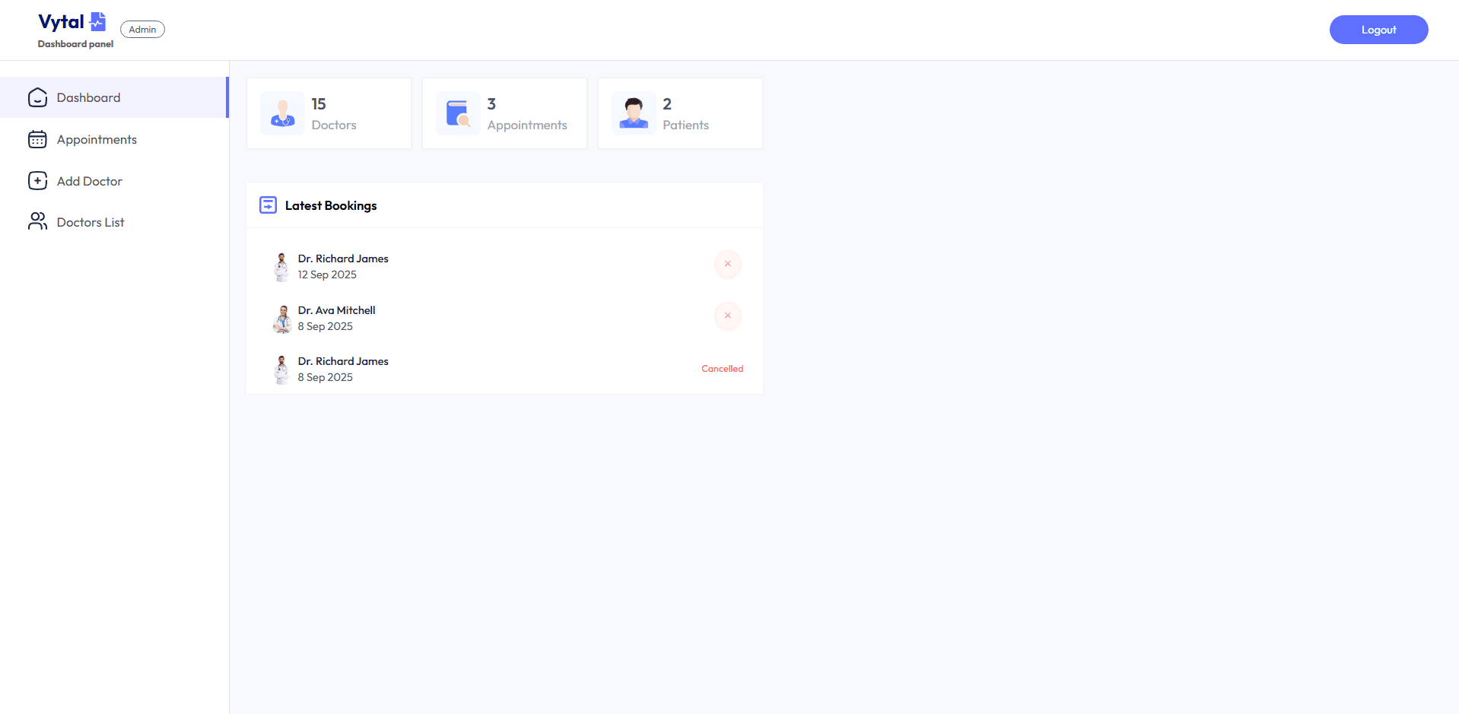Click the Latest Bookings panel icon
This screenshot has height=714, width=1459.
pyautogui.click(x=268, y=205)
